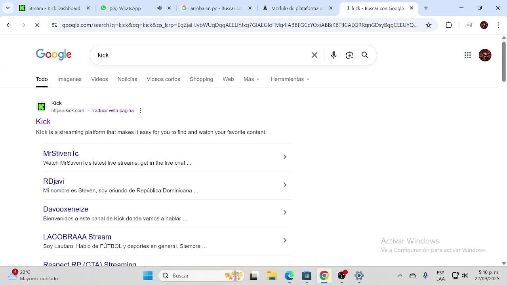This screenshot has height=285, width=507.
Task: Open the Google account avatar beside the apps grid
Action: [x=485, y=55]
